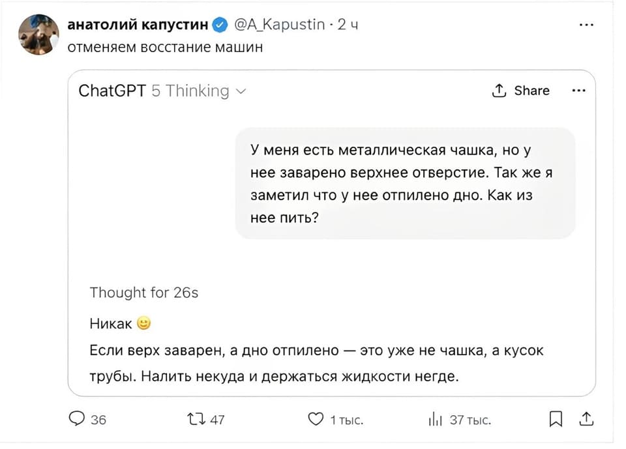Open the tweet share options
Viewport: 626px width, 449px height.
[586, 420]
